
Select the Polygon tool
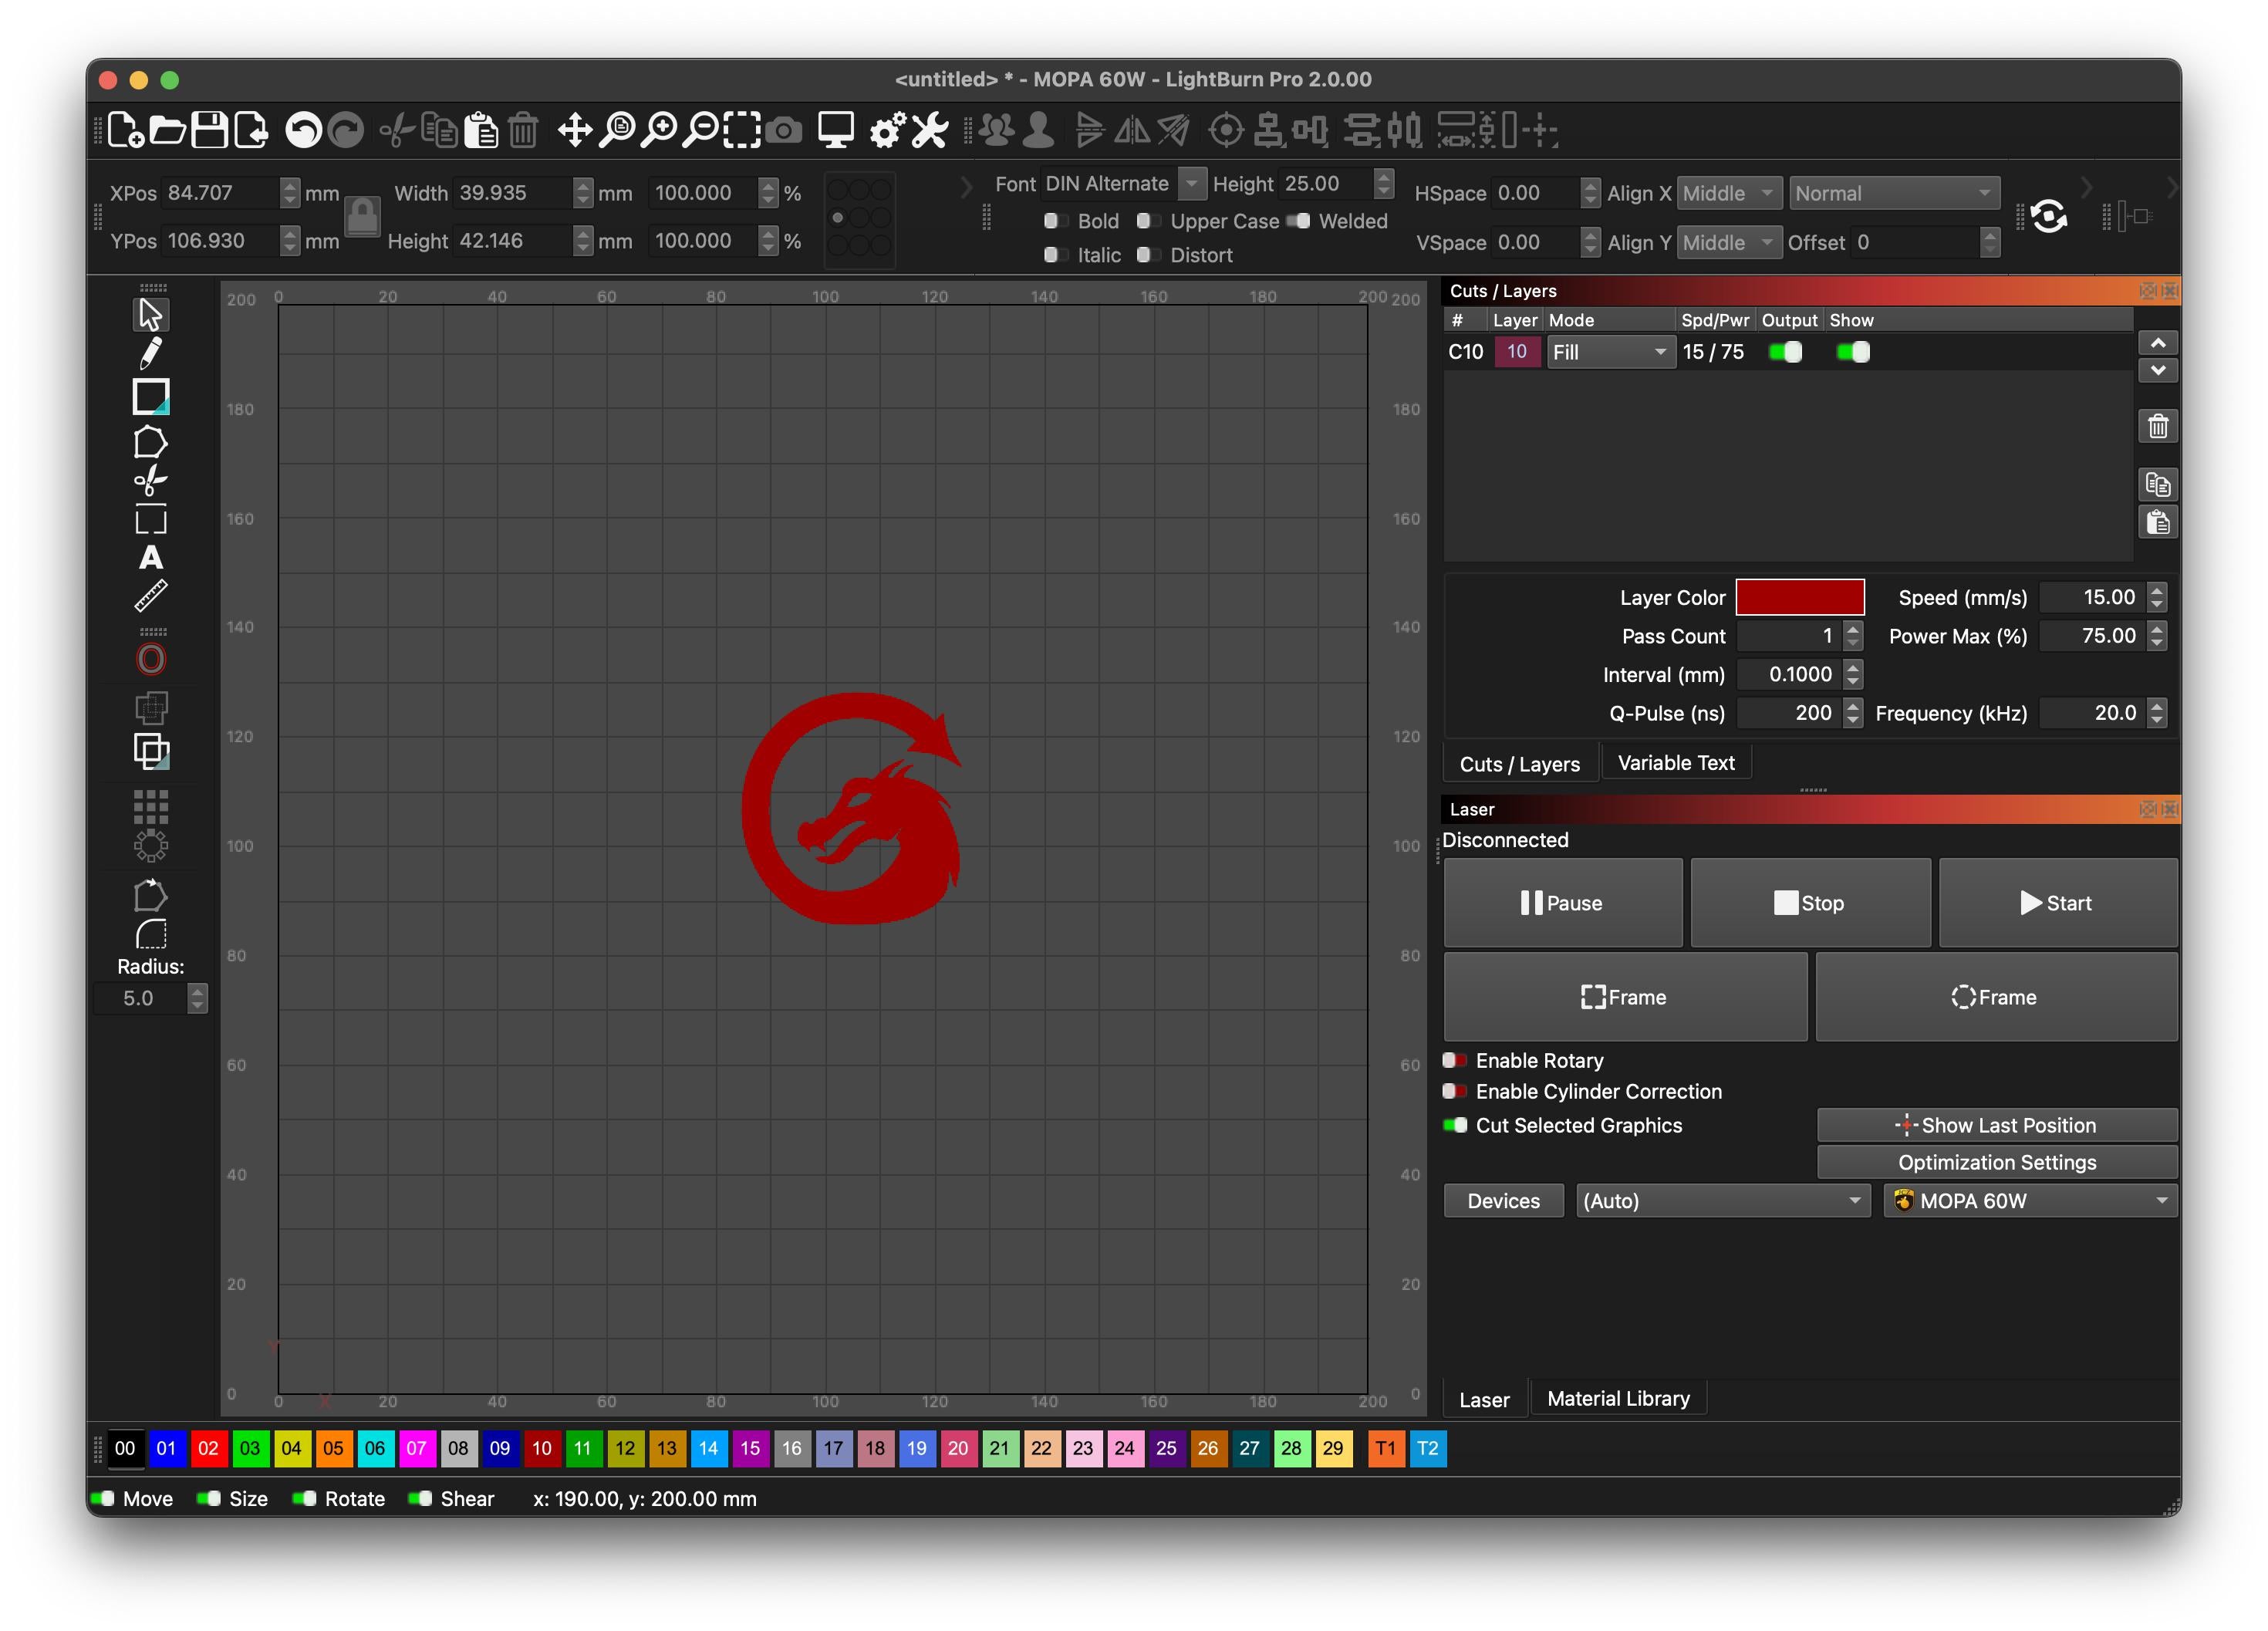(x=151, y=441)
